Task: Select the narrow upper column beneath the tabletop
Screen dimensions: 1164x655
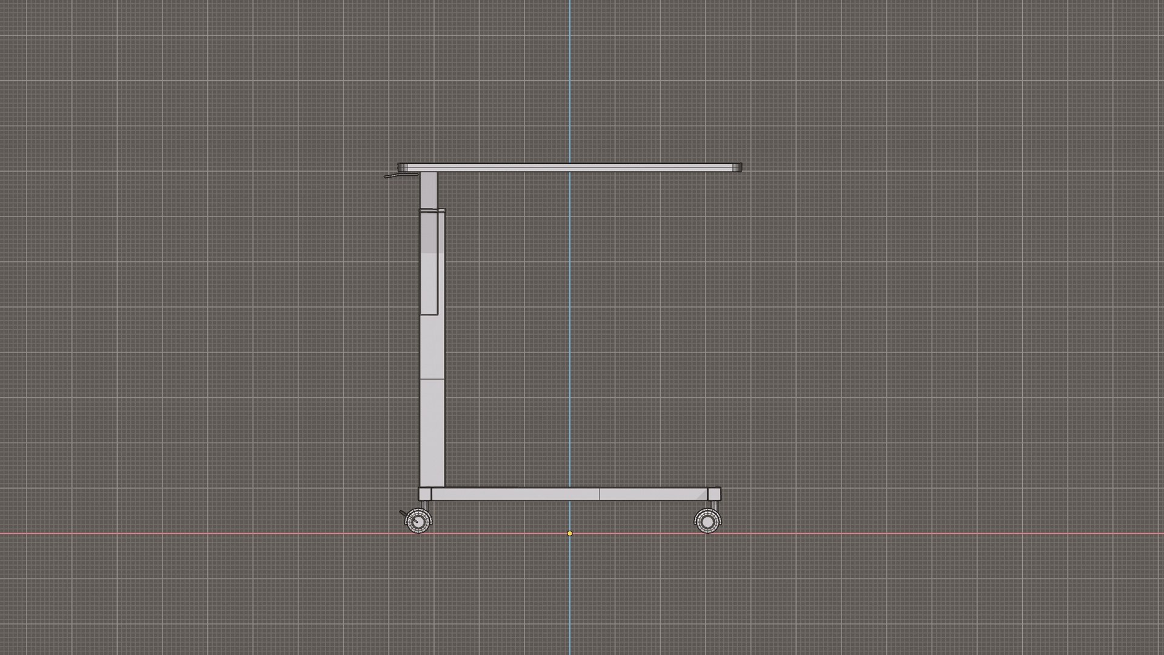Action: (x=429, y=190)
